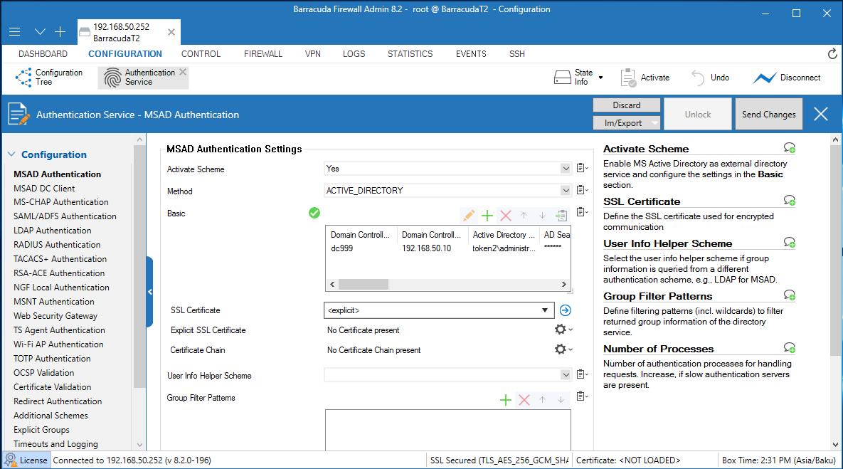Click the green plus icon in Basic table
The height and width of the screenshot is (469, 843).
[487, 216]
